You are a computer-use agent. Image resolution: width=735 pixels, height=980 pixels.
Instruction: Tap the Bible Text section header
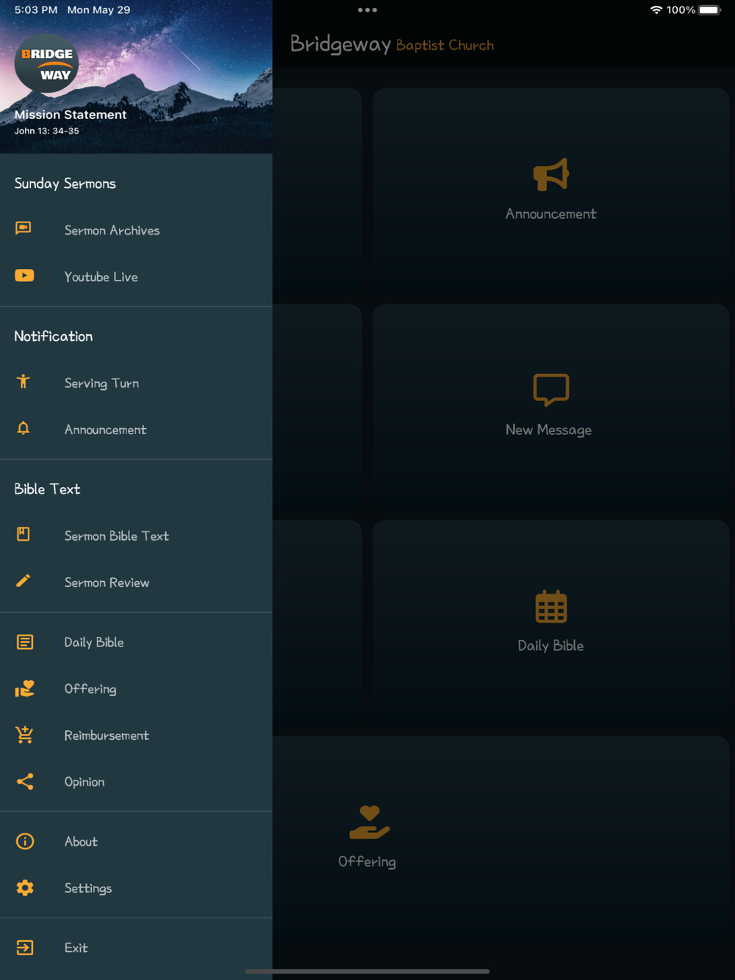(47, 489)
